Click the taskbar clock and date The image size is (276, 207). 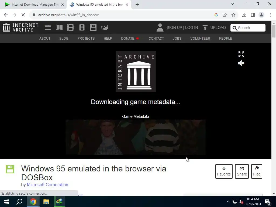click(x=253, y=202)
